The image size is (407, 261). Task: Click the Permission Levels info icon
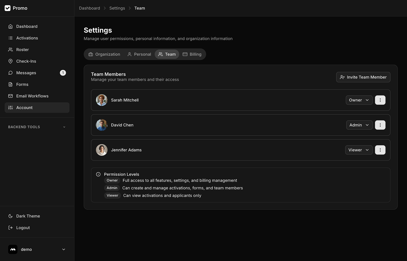(x=98, y=174)
